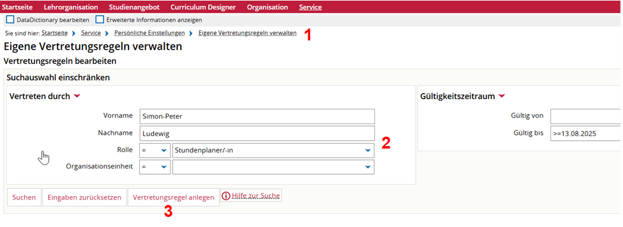Go to Startseite via breadcrumb link
623x227 pixels.
[54, 33]
